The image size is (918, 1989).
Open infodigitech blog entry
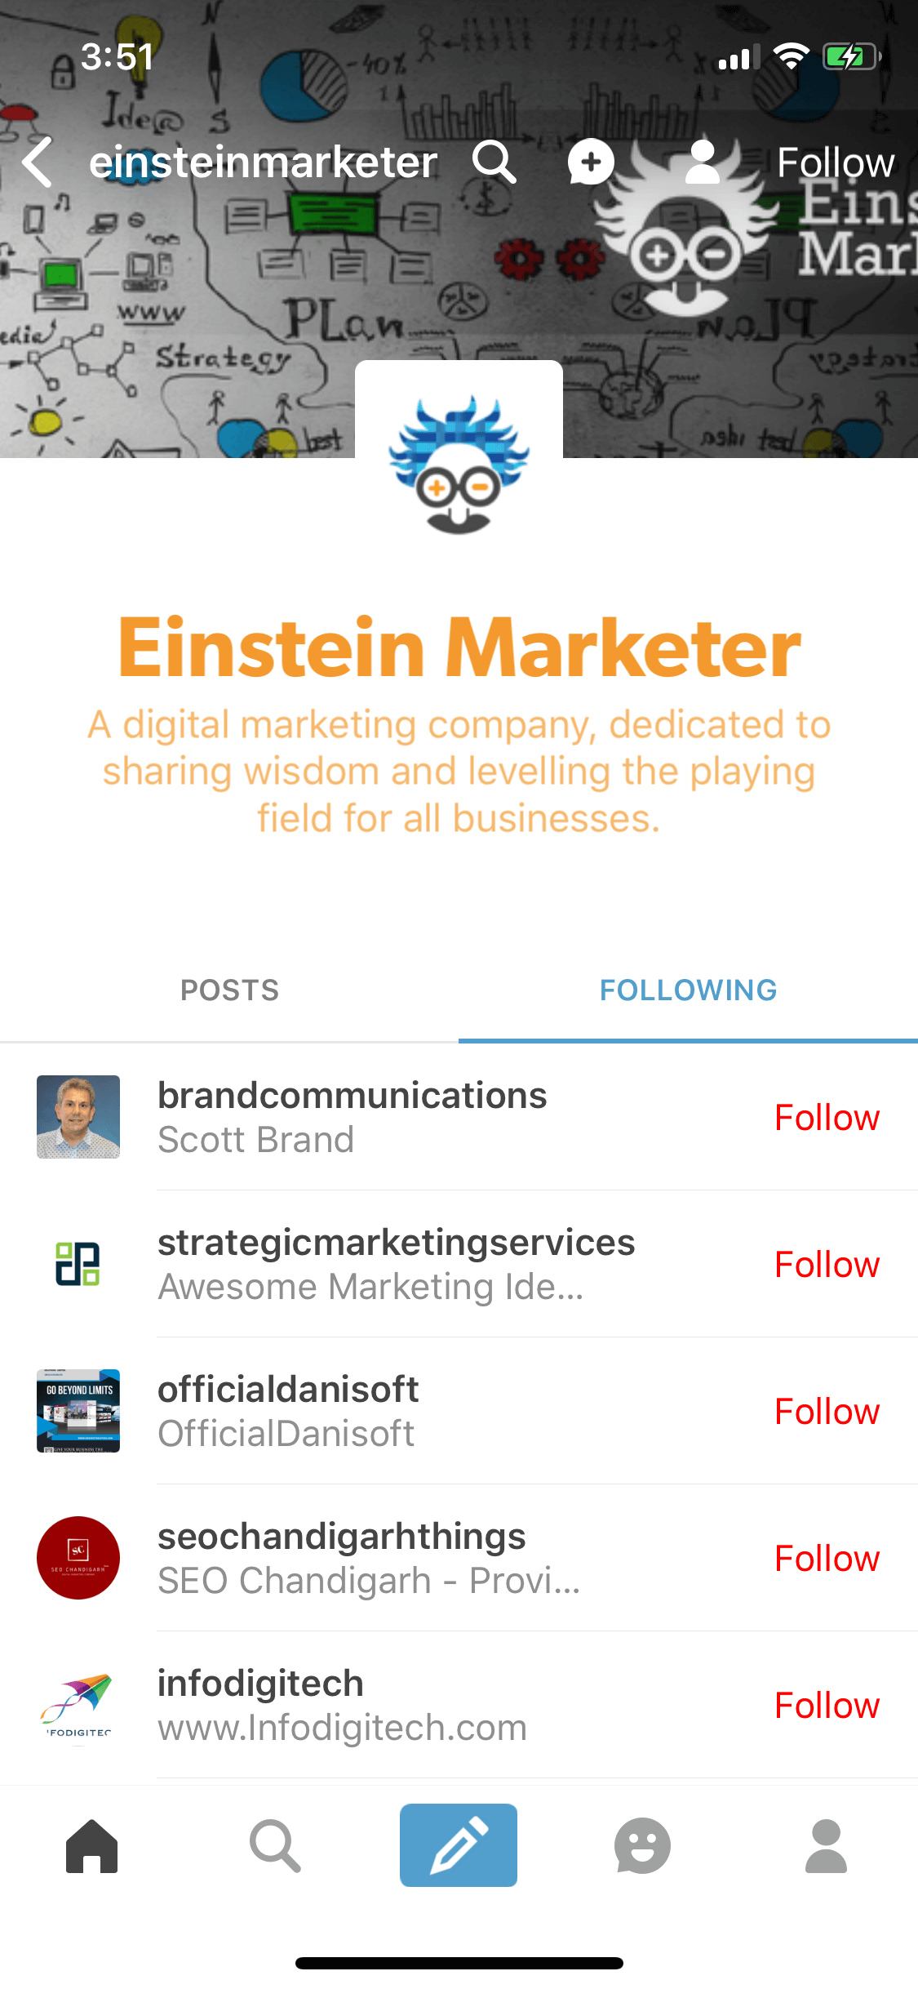coord(459,1705)
